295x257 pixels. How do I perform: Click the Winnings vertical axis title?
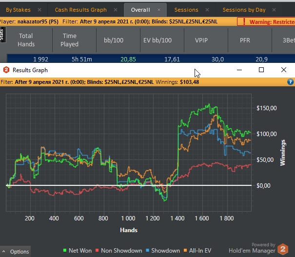[x=283, y=153]
